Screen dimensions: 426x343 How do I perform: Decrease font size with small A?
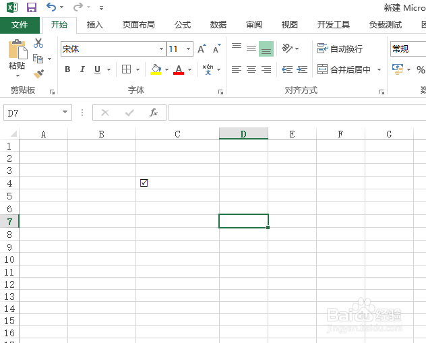coord(217,49)
